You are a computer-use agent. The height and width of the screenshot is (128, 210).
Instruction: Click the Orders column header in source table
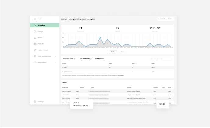pos(111,64)
